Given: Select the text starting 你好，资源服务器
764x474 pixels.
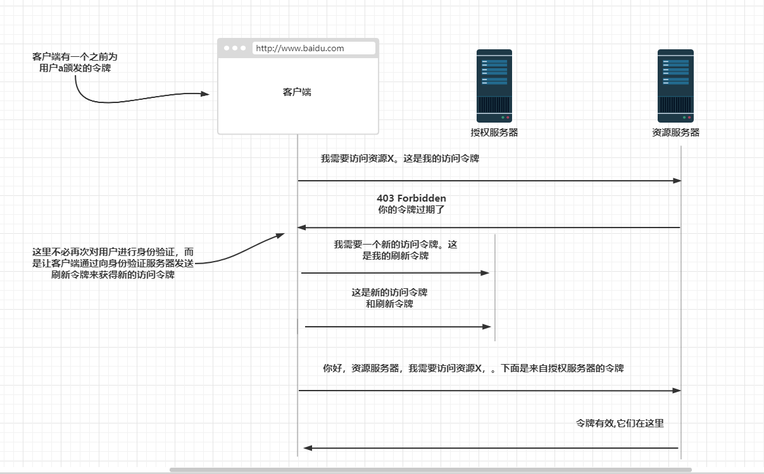Looking at the screenshot, I should click(473, 368).
